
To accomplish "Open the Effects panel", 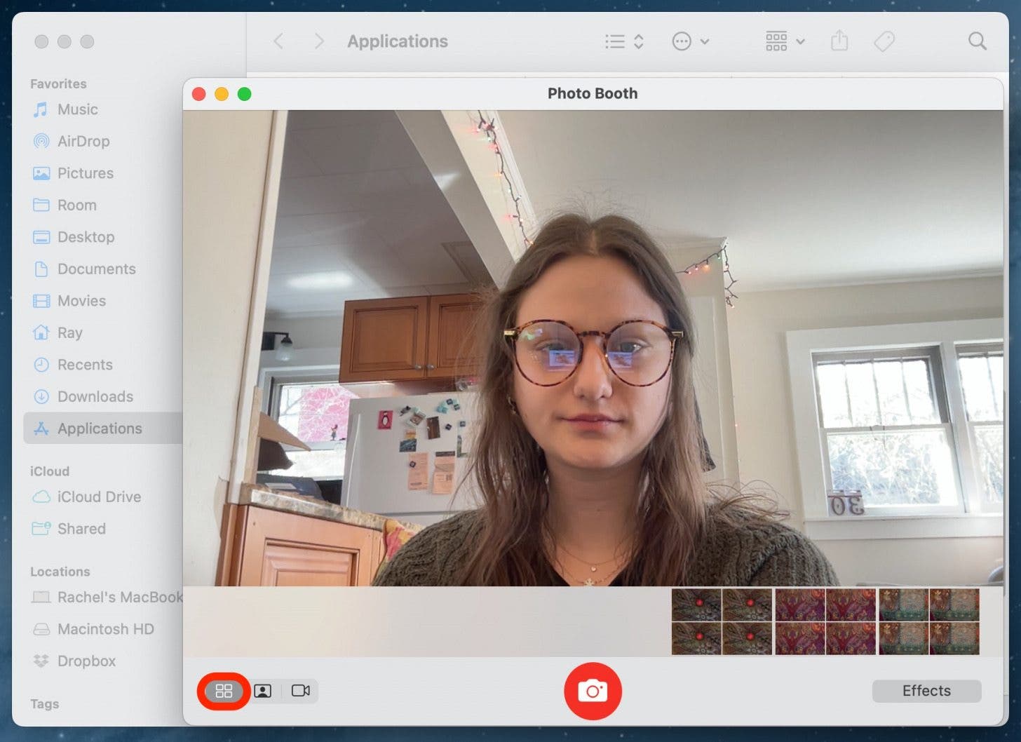I will (x=926, y=691).
